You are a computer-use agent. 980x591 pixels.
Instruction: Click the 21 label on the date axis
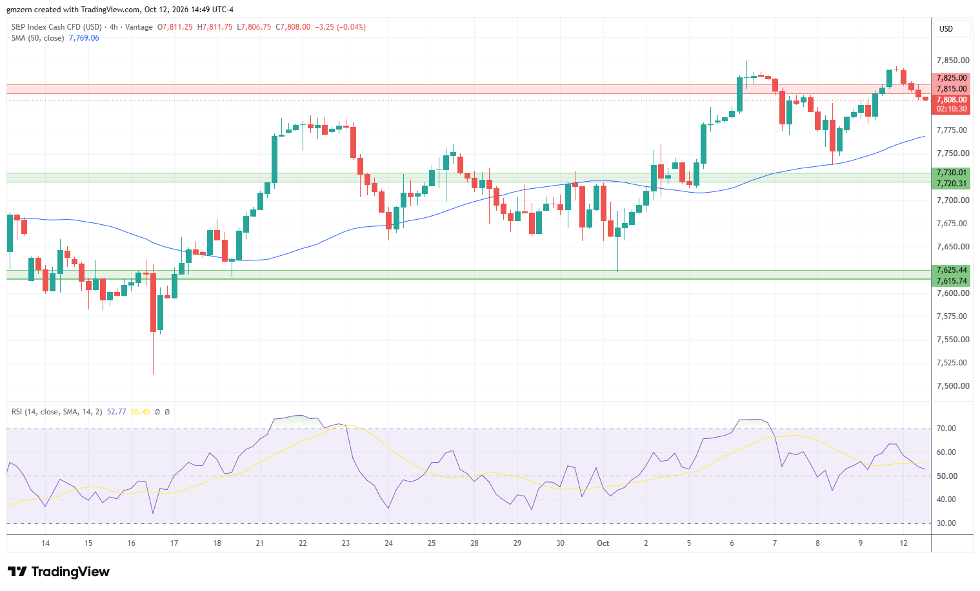point(260,543)
